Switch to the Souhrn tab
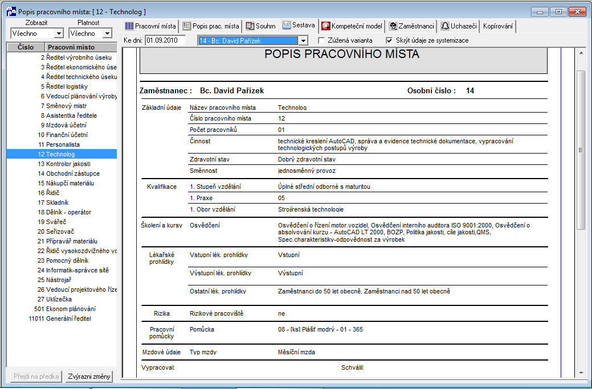The height and width of the screenshot is (389, 592). click(260, 26)
